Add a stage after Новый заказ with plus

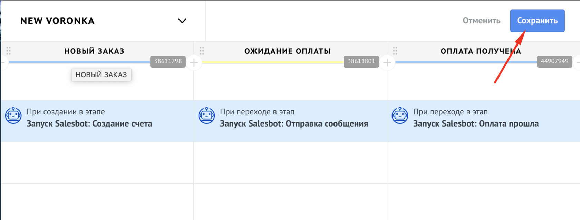point(194,63)
